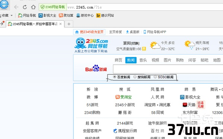The width and height of the screenshot is (223, 139).
Task: Switch city with 切换 link
Action: [135, 43]
